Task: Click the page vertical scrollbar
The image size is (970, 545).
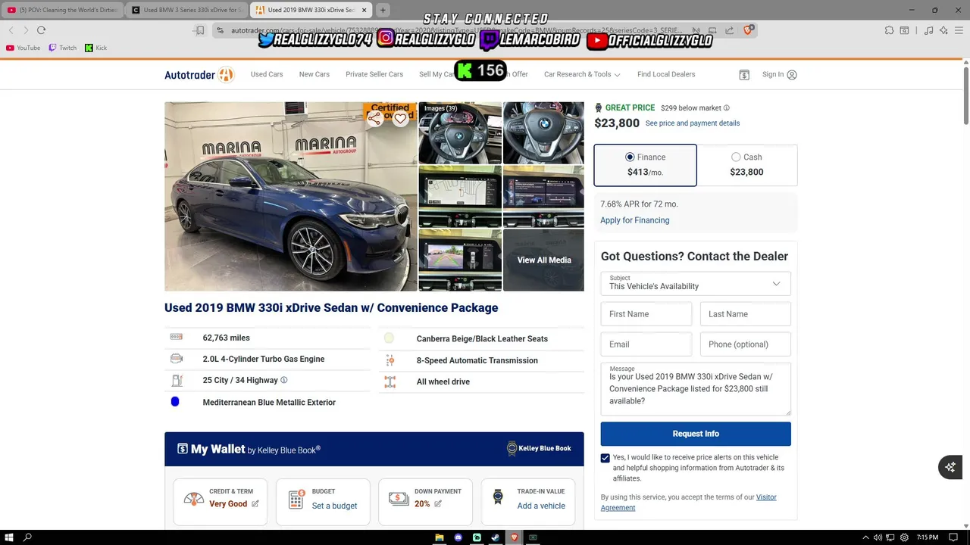Action: pos(965,96)
